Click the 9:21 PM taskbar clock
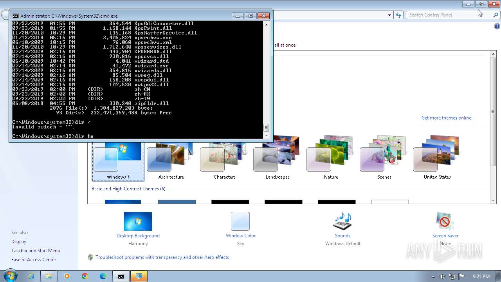The image size is (501, 282). point(481,277)
